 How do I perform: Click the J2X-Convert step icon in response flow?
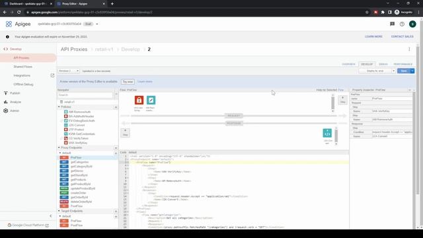327,133
